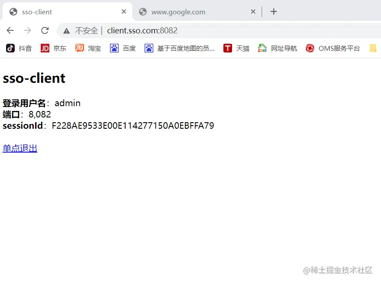Open the 网址导航 bookmark label
This screenshot has width=381, height=283.
tap(284, 49)
